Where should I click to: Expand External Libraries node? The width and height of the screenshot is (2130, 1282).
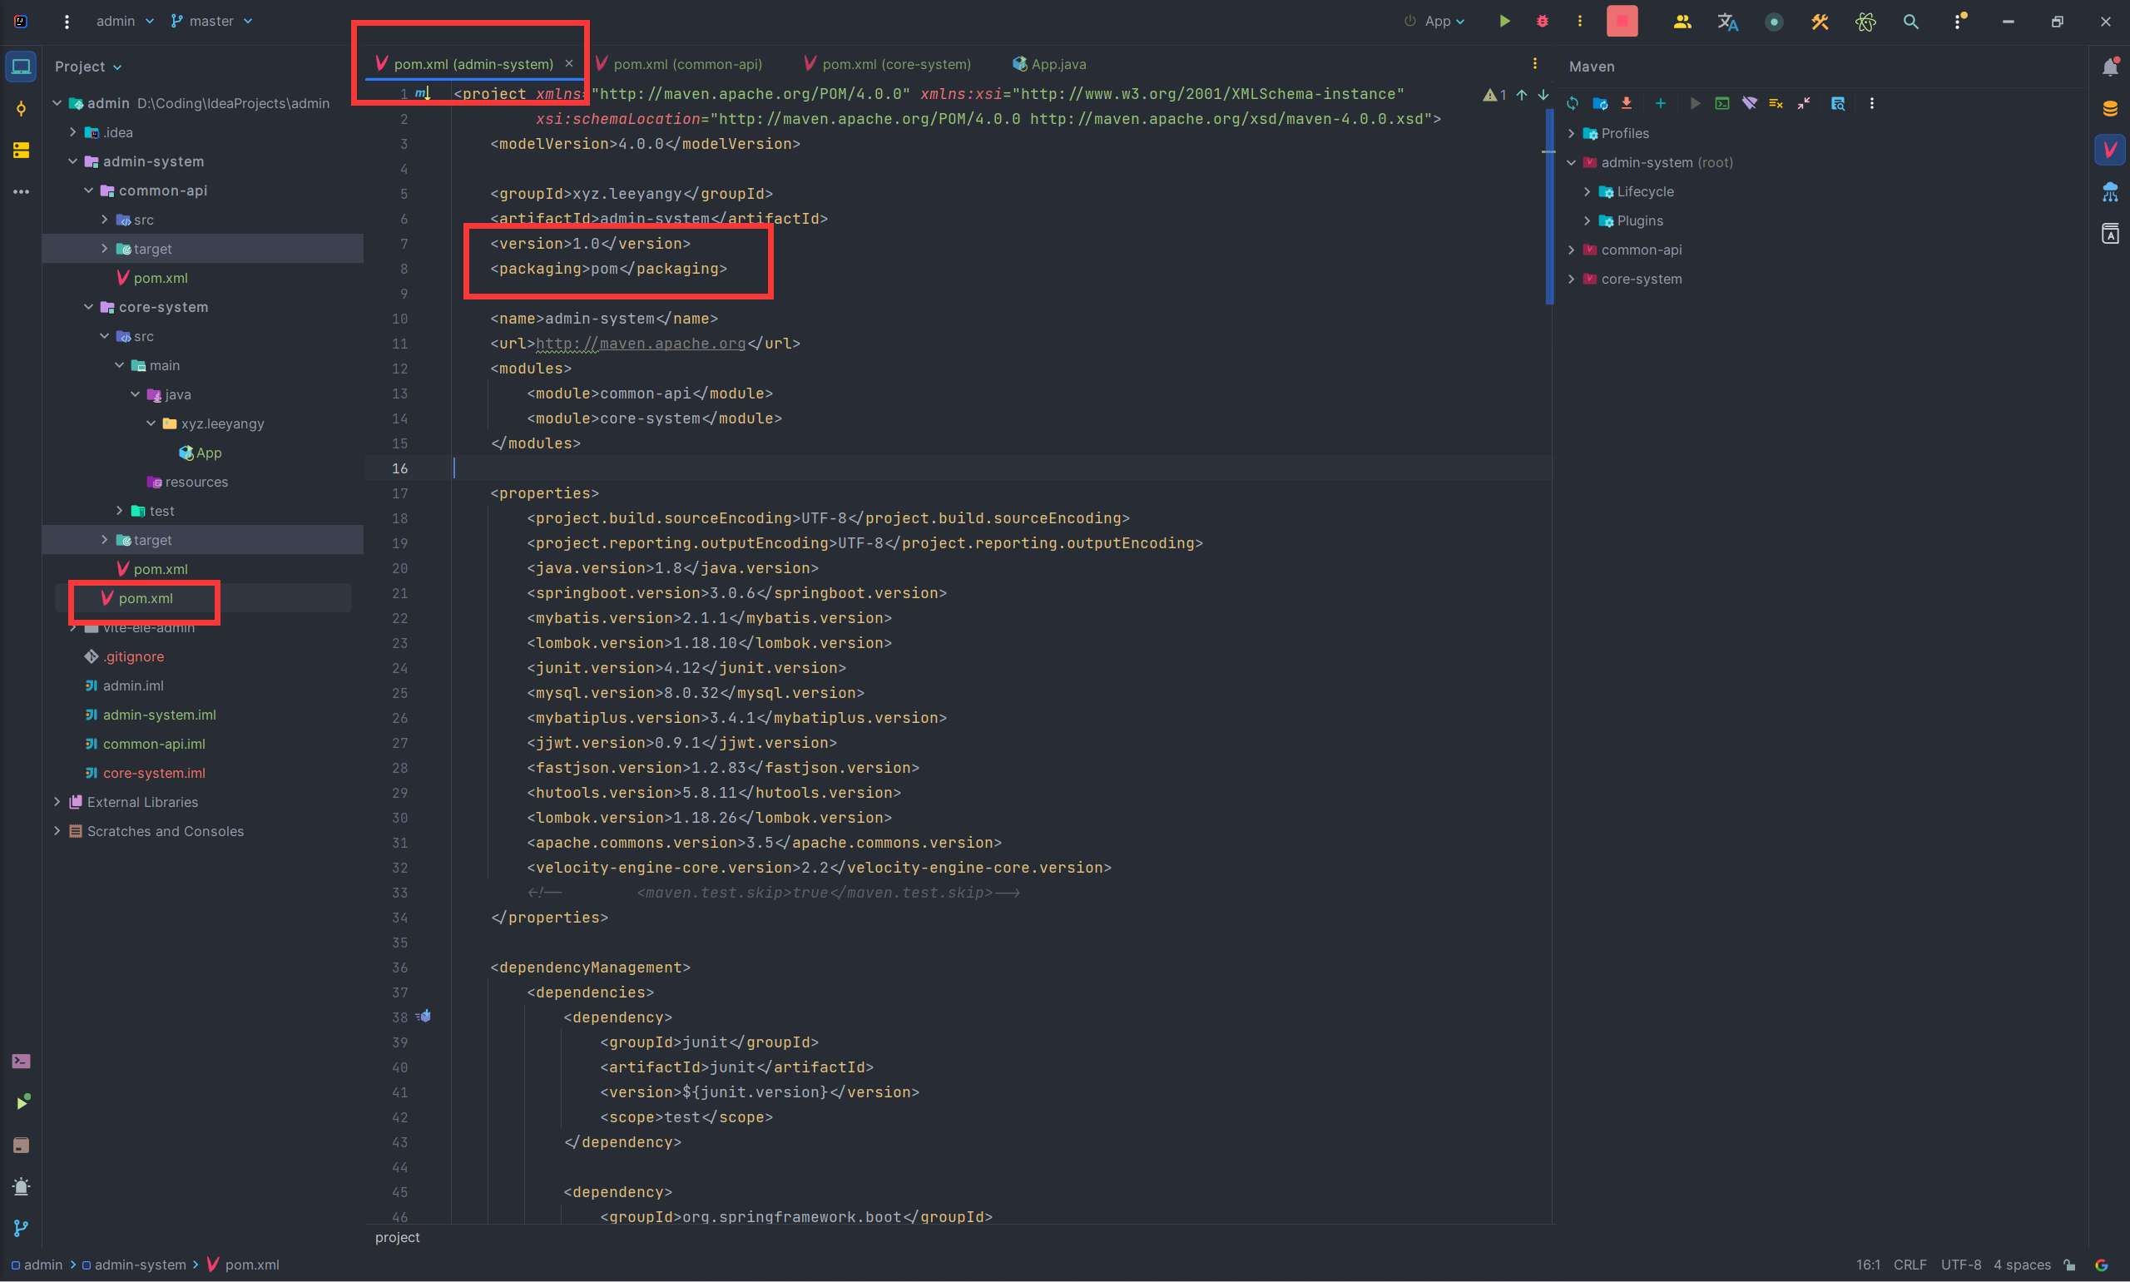pyautogui.click(x=57, y=803)
